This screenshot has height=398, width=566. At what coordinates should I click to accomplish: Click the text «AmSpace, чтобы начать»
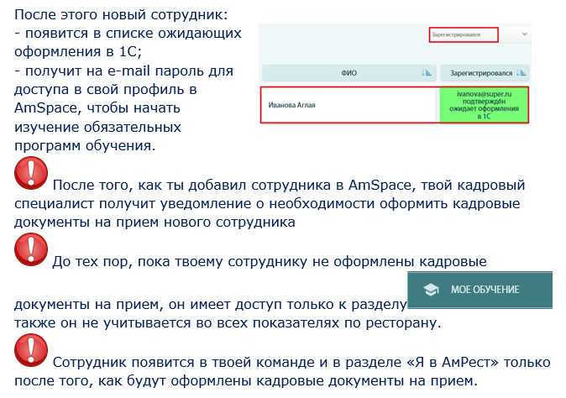point(97,107)
